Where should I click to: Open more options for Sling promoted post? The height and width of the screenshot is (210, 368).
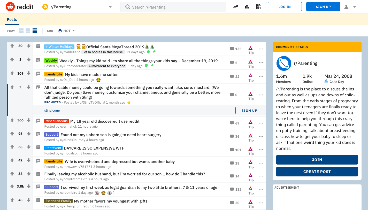261,95
